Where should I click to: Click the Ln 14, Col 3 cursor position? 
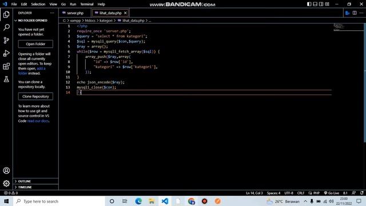pos(254,193)
